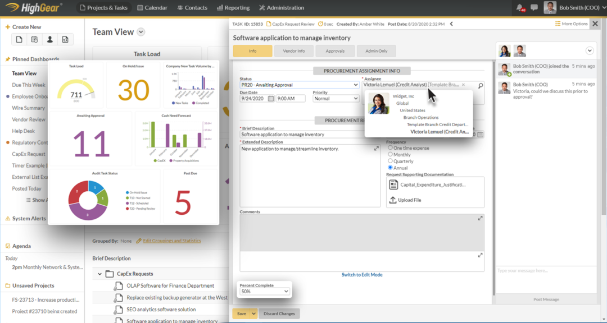Open the scheduled task calendar icon
The height and width of the screenshot is (323, 607).
34,38
